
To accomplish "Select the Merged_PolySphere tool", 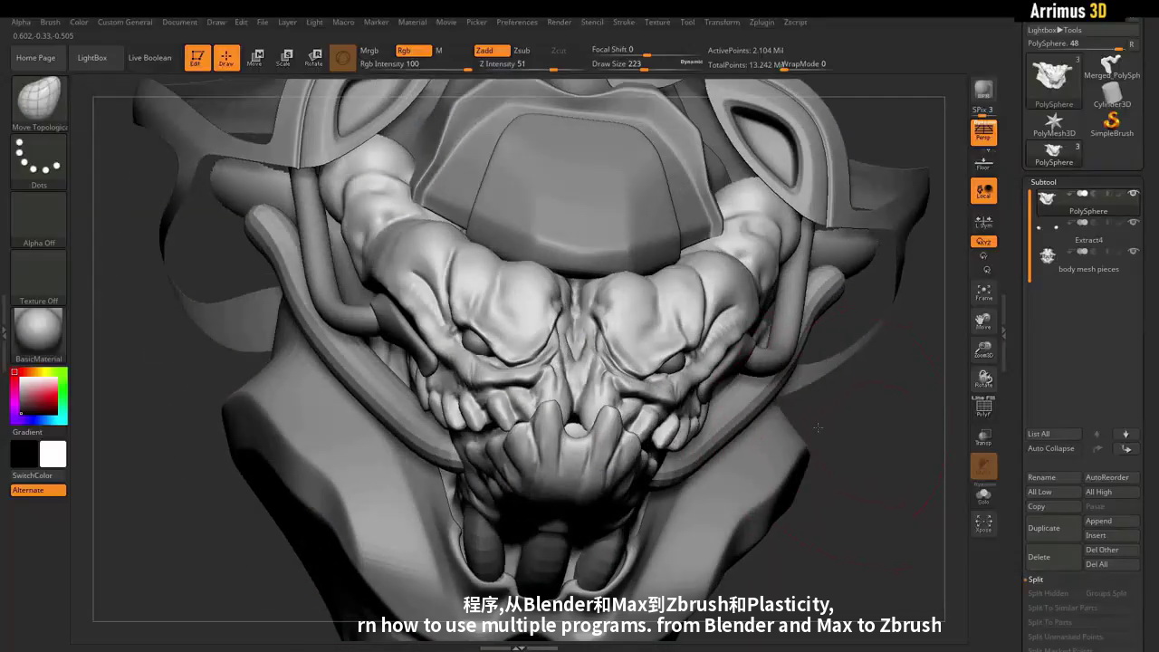I will pyautogui.click(x=1112, y=67).
